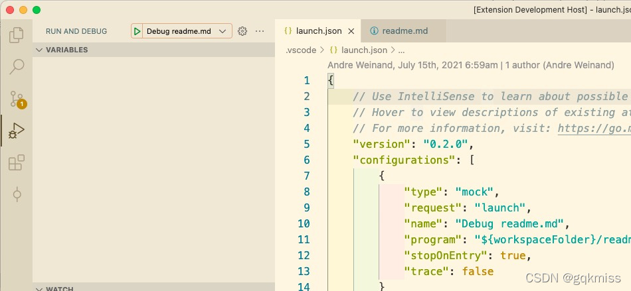631x291 pixels.
Task: Minimize the window with the yellow button
Action: click(x=23, y=10)
